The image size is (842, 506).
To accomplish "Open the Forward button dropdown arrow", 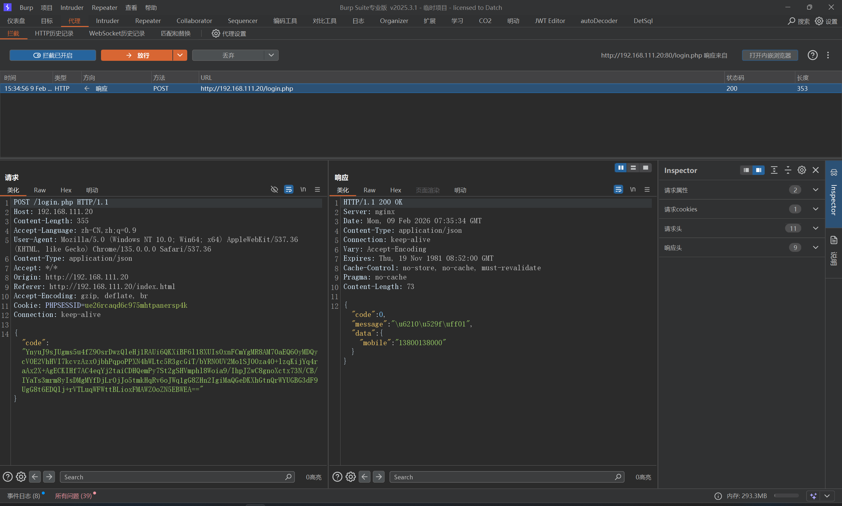I will pyautogui.click(x=180, y=55).
